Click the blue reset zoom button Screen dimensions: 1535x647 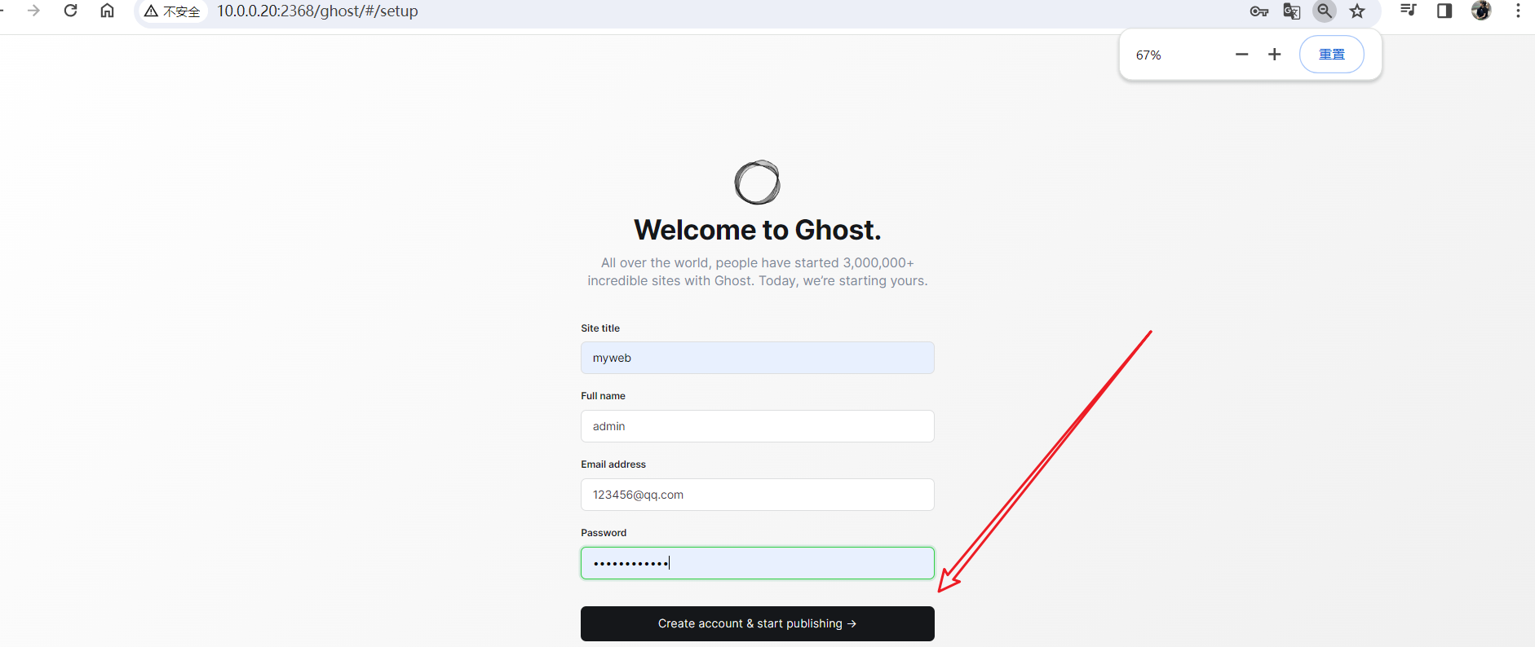[x=1332, y=55]
